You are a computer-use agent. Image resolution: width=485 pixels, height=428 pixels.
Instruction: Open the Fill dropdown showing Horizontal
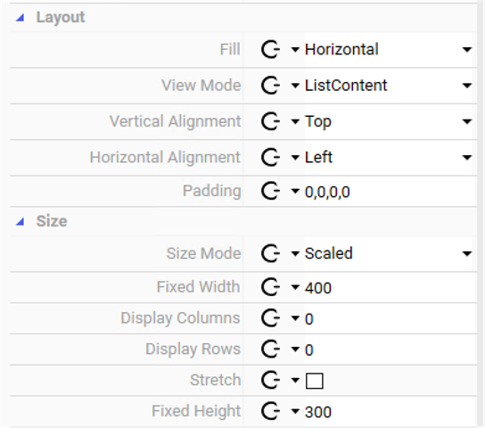[390, 49]
